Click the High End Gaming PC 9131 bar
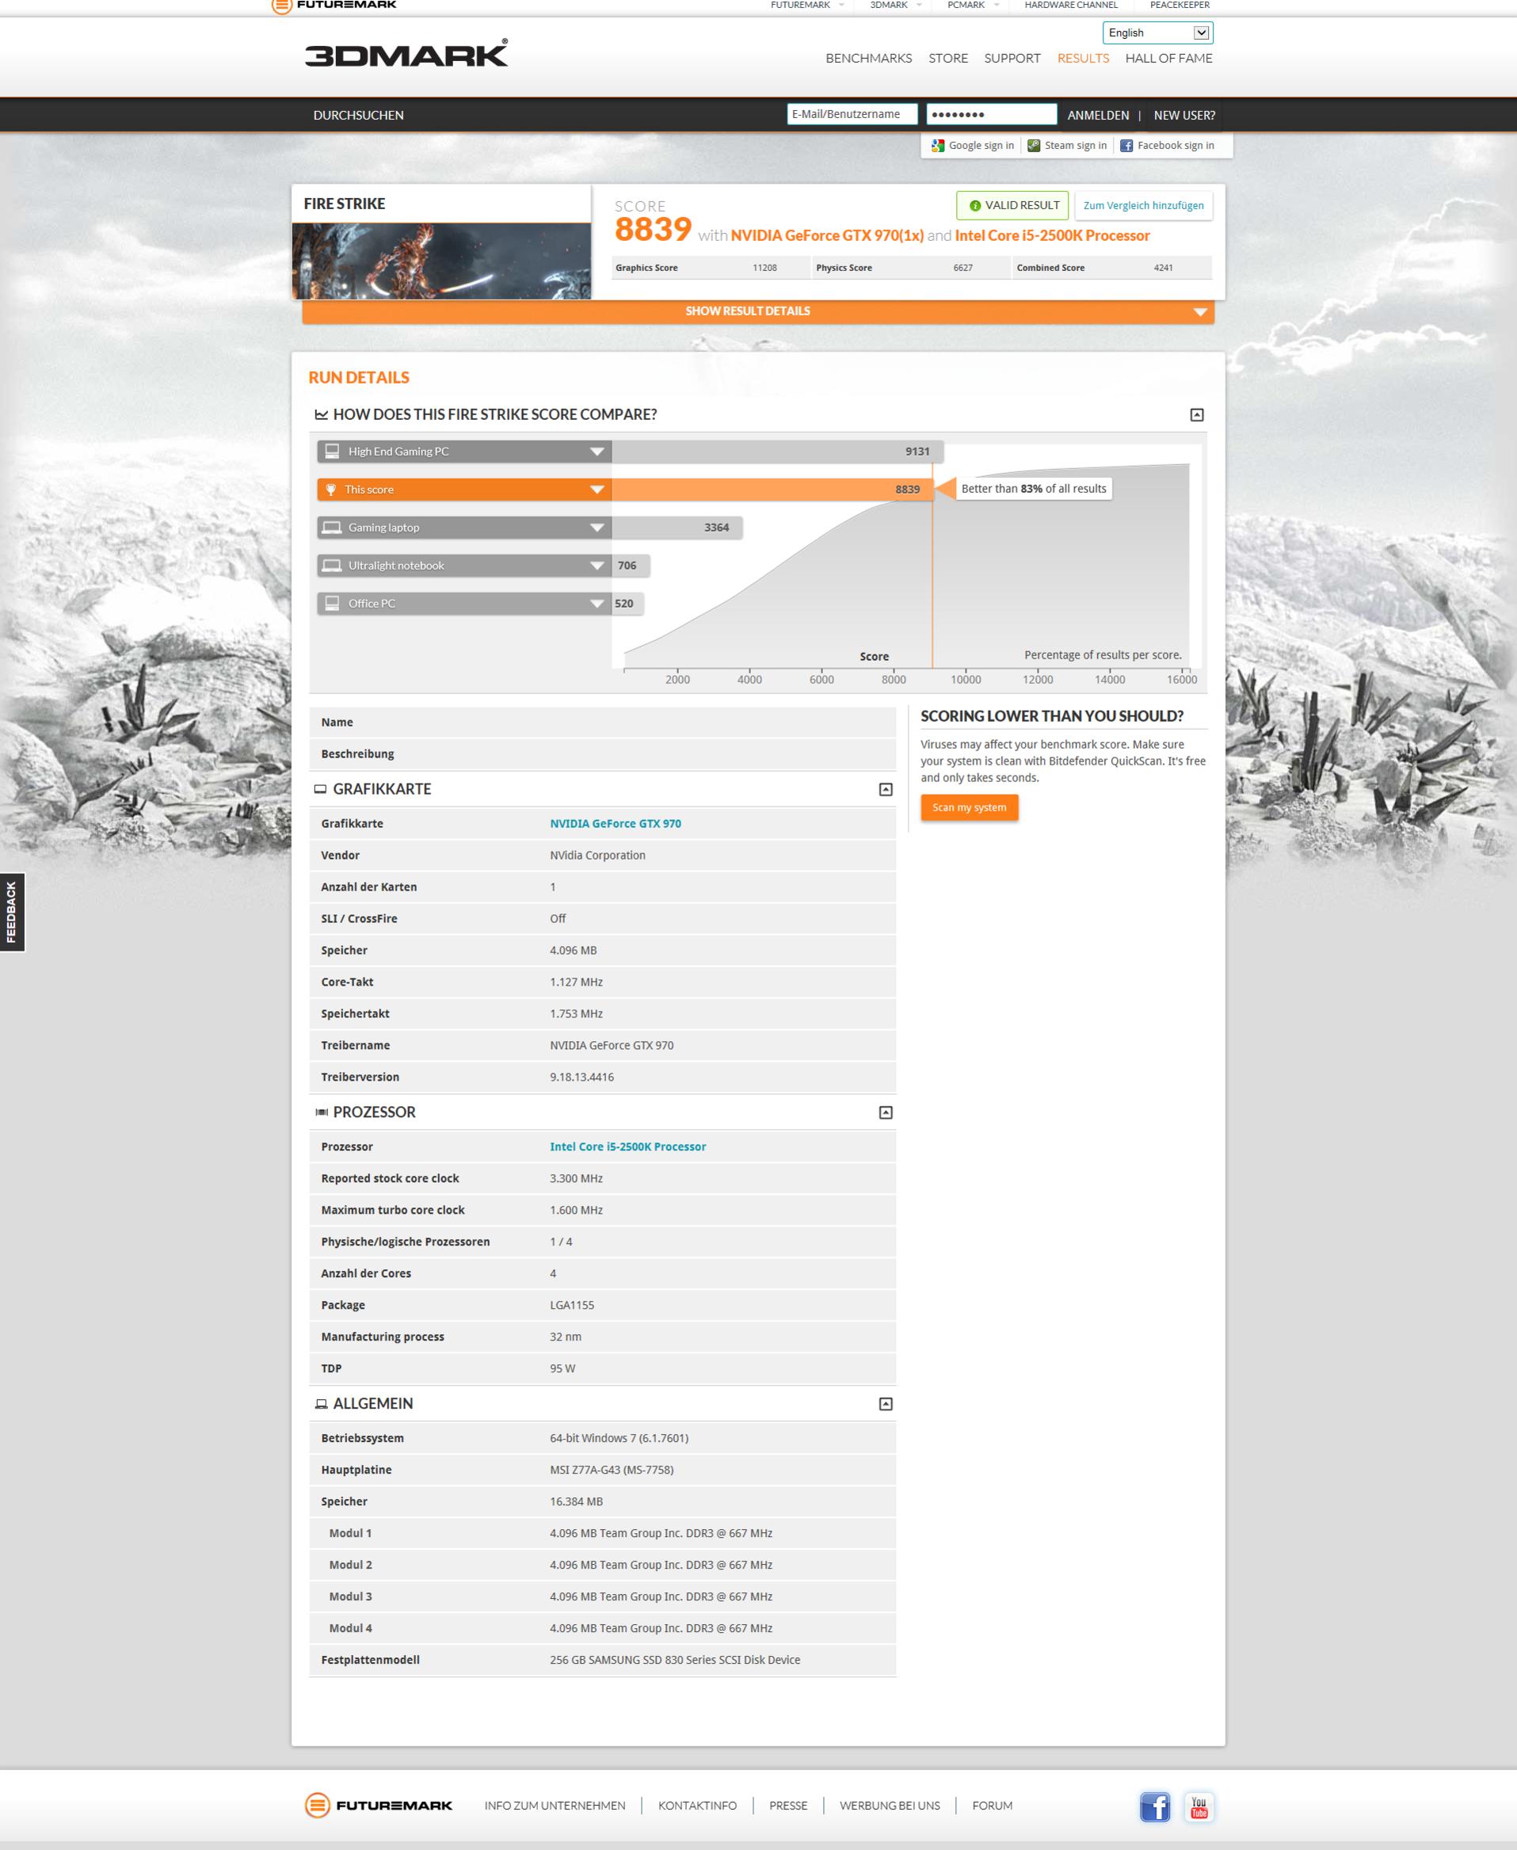This screenshot has width=1517, height=1850. (x=777, y=452)
